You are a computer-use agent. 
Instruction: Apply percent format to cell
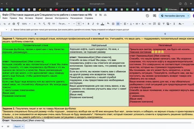click(40, 24)
